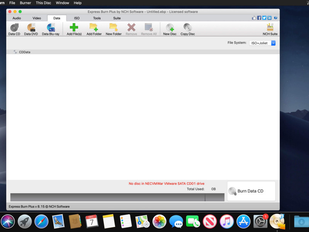The width and height of the screenshot is (309, 232).
Task: Open Messages from the dock
Action: [176, 222]
